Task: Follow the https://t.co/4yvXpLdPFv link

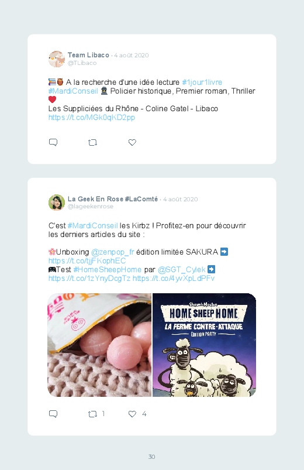Action: tap(174, 279)
